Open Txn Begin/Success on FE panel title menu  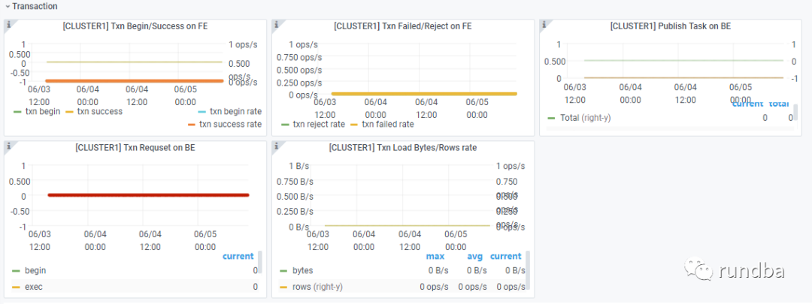click(135, 26)
